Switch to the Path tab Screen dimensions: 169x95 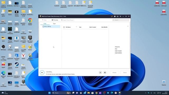pyautogui.click(x=45, y=23)
